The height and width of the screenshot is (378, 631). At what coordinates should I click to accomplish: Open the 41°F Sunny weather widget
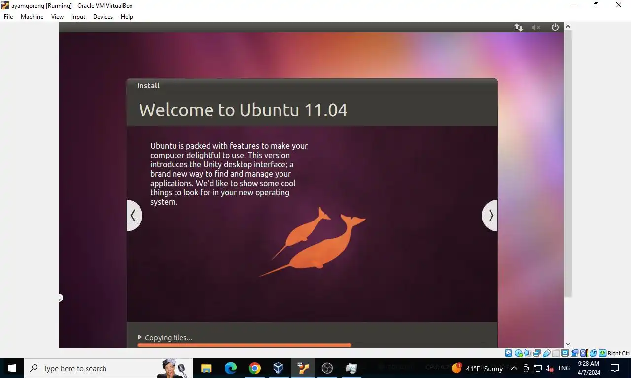477,368
